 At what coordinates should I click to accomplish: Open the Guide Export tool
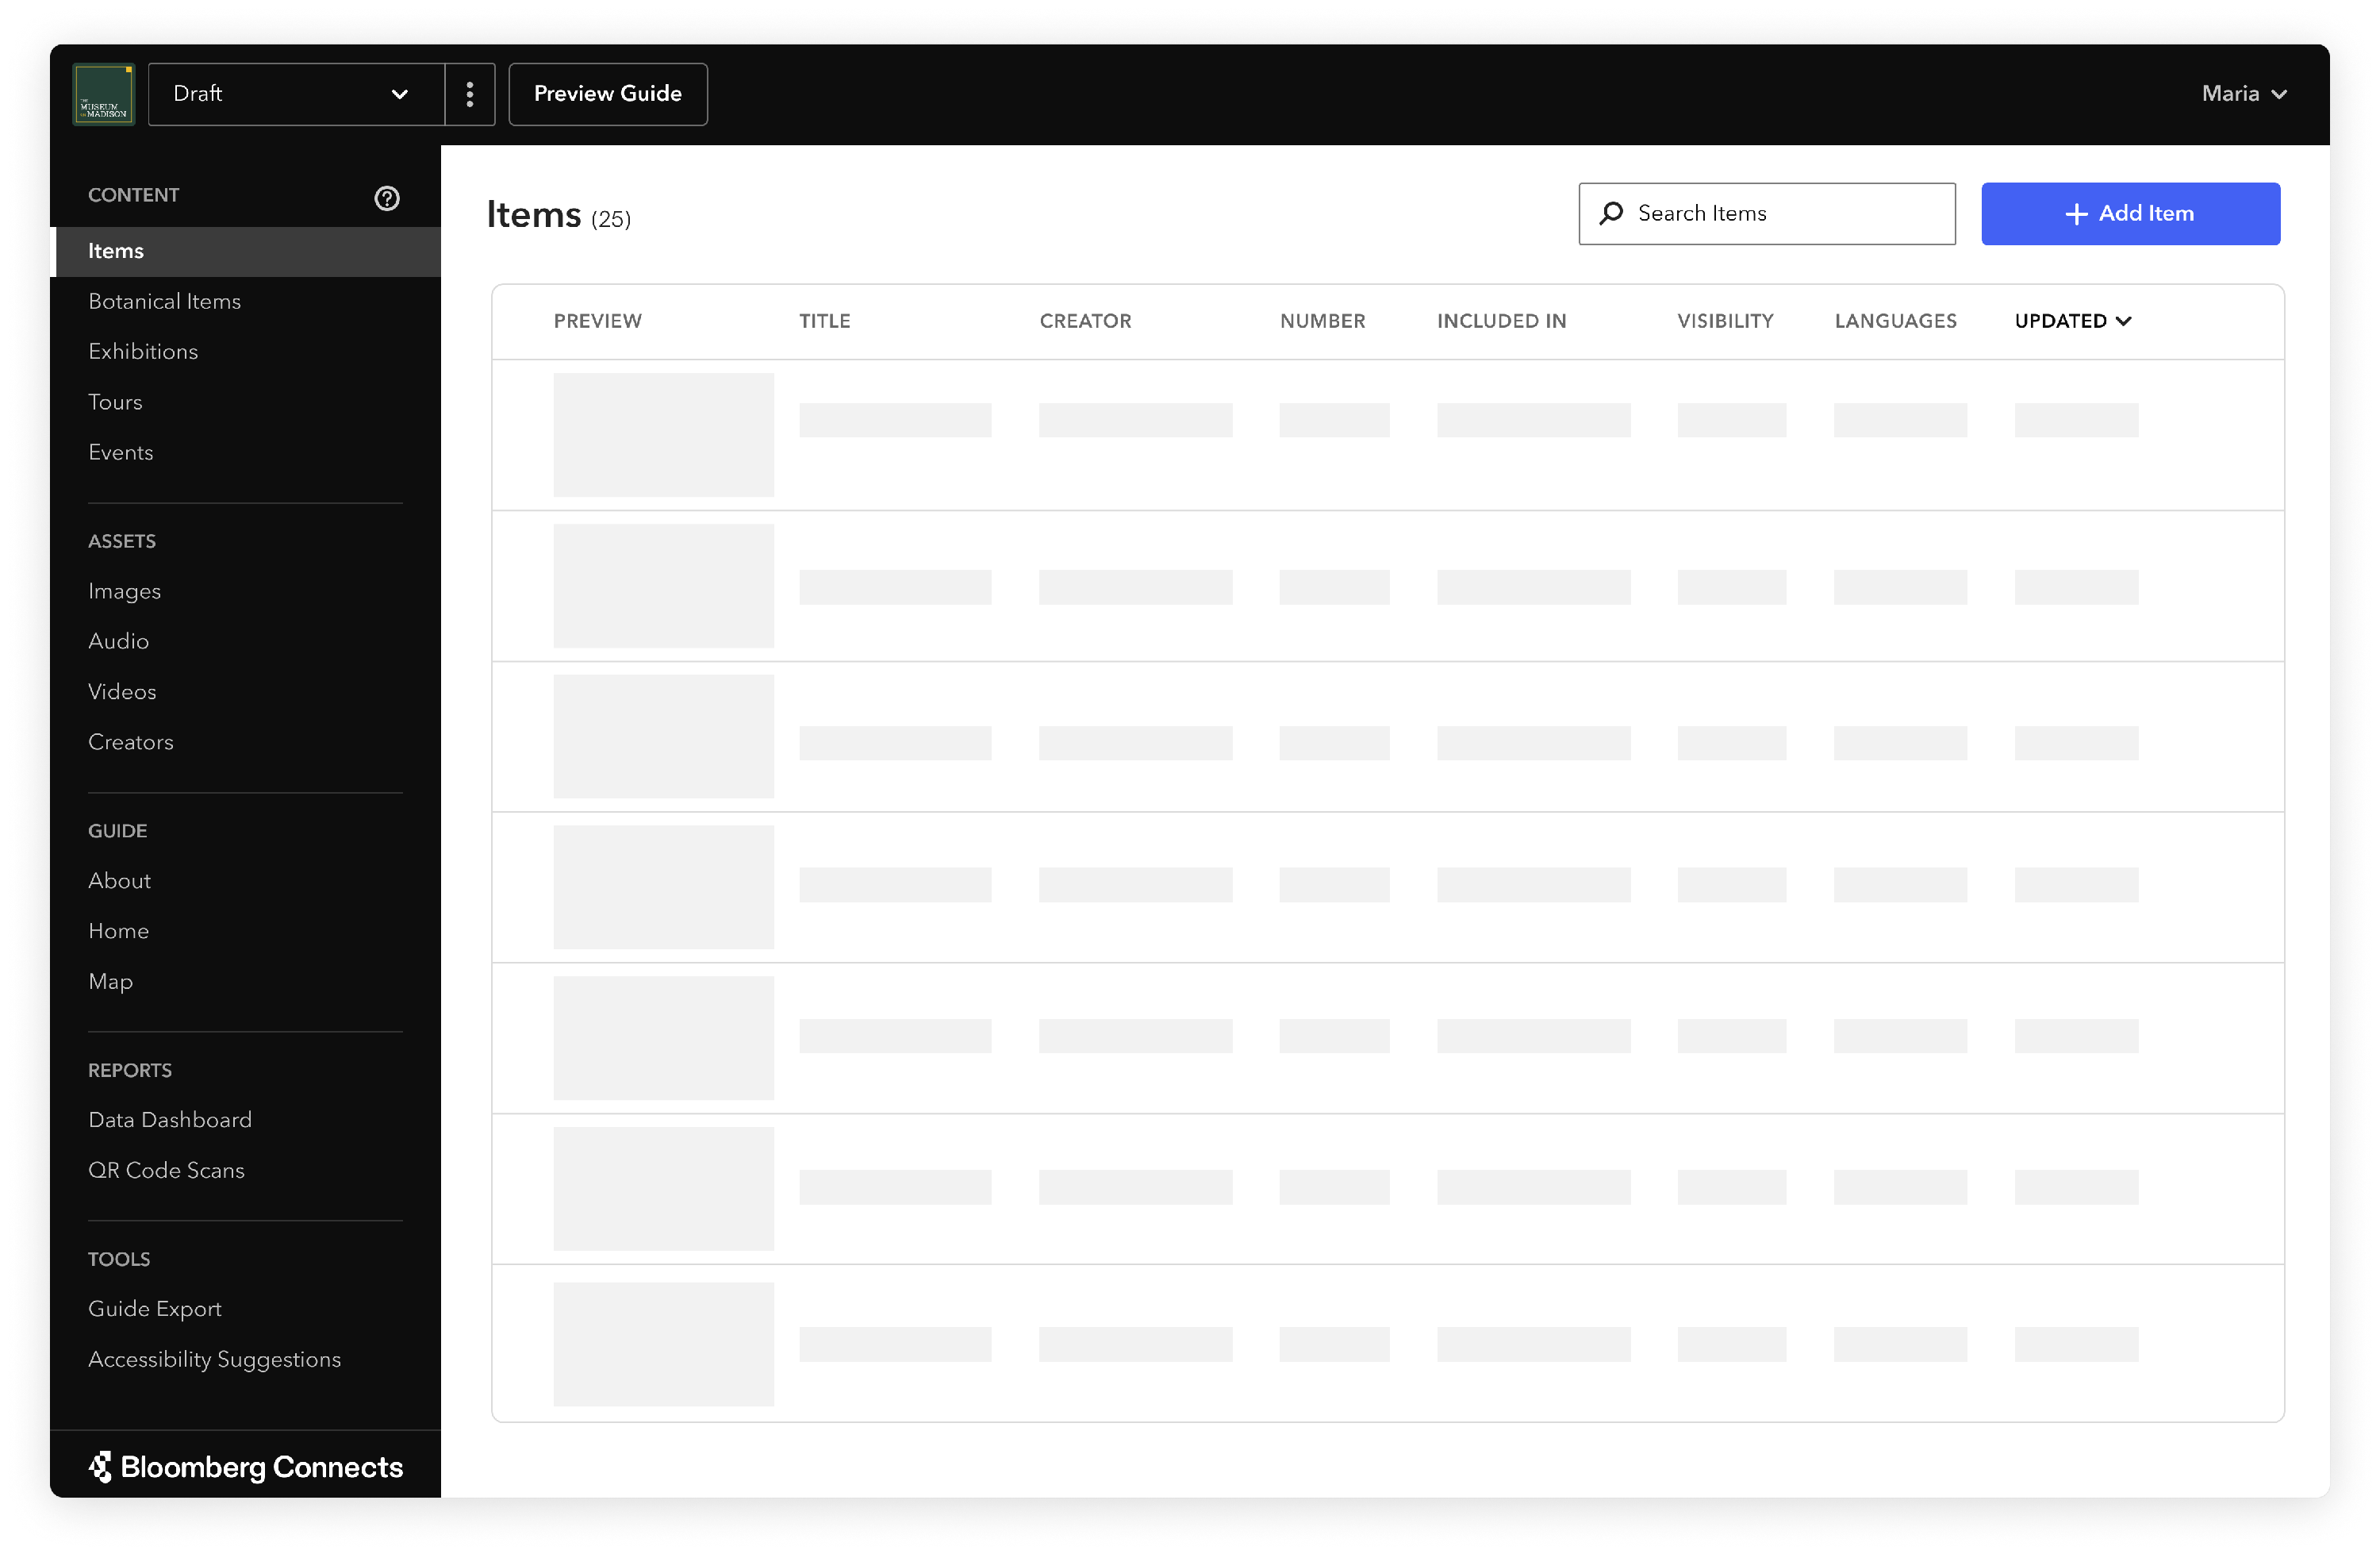tap(155, 1309)
